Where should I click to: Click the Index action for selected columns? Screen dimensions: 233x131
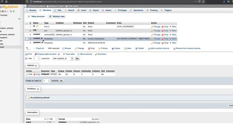(x=128, y=48)
